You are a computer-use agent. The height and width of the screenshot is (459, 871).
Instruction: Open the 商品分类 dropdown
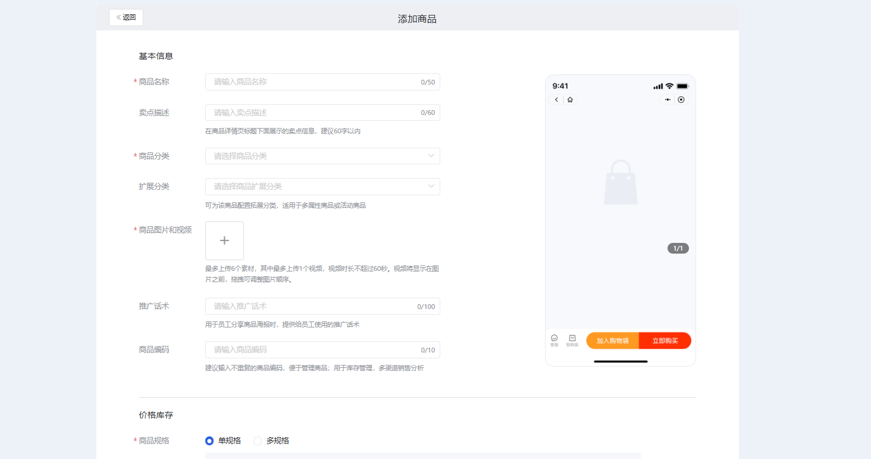[x=322, y=156]
